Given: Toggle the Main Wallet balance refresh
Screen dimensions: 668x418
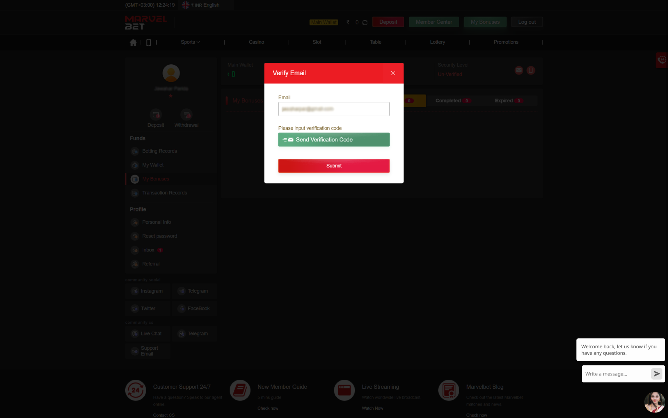Looking at the screenshot, I should click(365, 22).
